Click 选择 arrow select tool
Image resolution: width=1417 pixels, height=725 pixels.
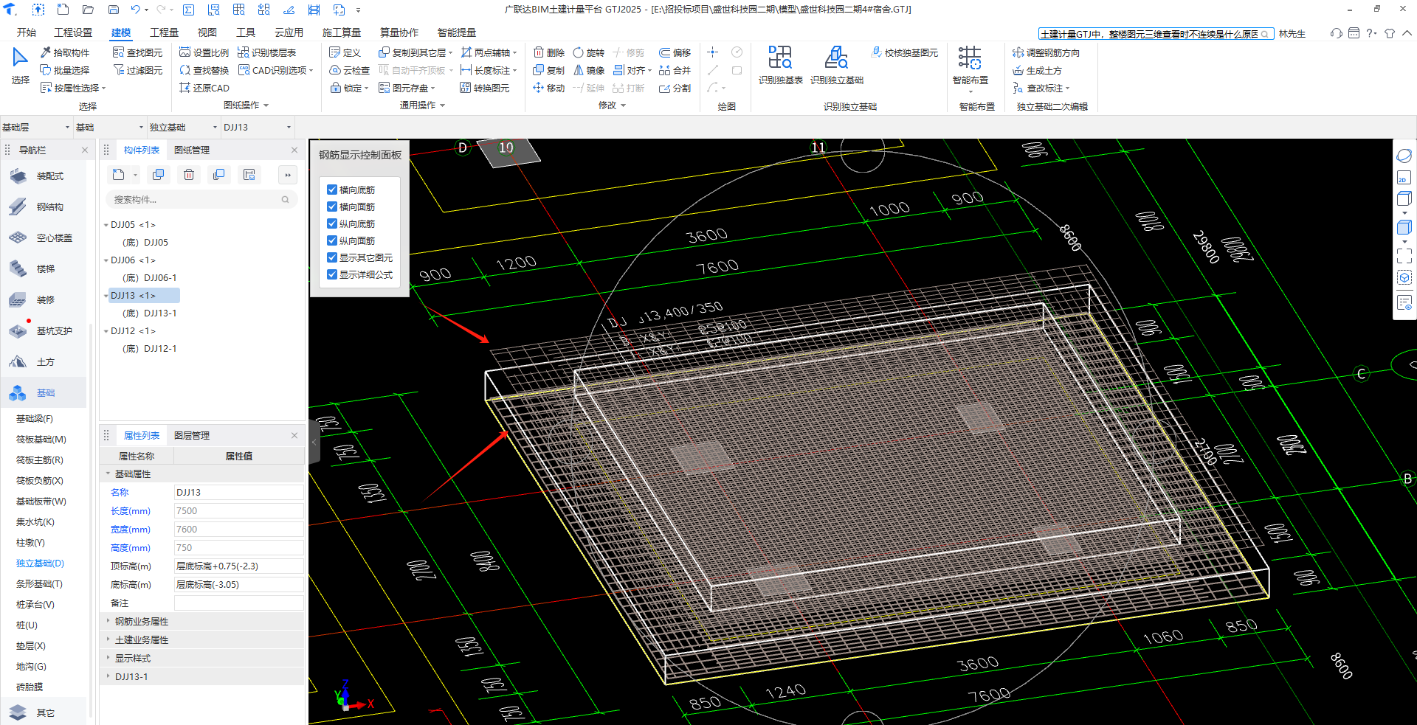click(20, 65)
